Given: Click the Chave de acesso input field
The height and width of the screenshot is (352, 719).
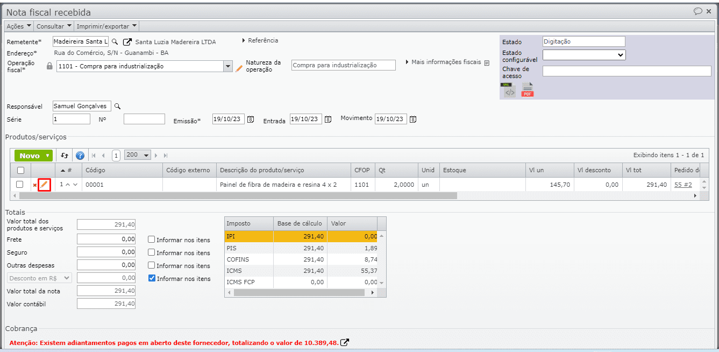Looking at the screenshot, I should tap(627, 71).
